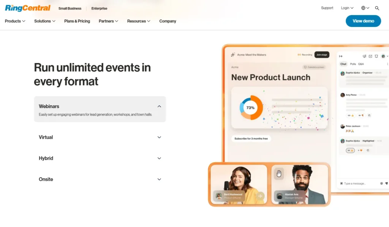Click add-reaction icon under the highlighted message
Image resolution: width=389 pixels, height=227 pixels.
click(x=368, y=150)
